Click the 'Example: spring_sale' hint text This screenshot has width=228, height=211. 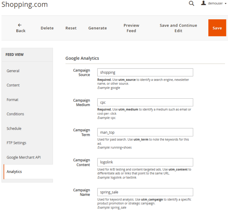pyautogui.click(x=112, y=208)
